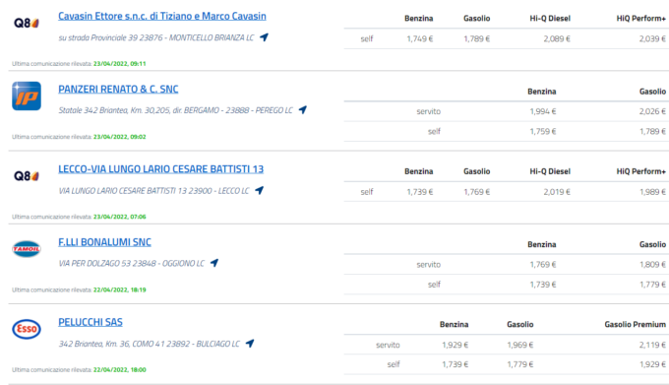This screenshot has width=669, height=385.
Task: Click Gasolio Premium column header for Pelucchi
Action: [635, 324]
